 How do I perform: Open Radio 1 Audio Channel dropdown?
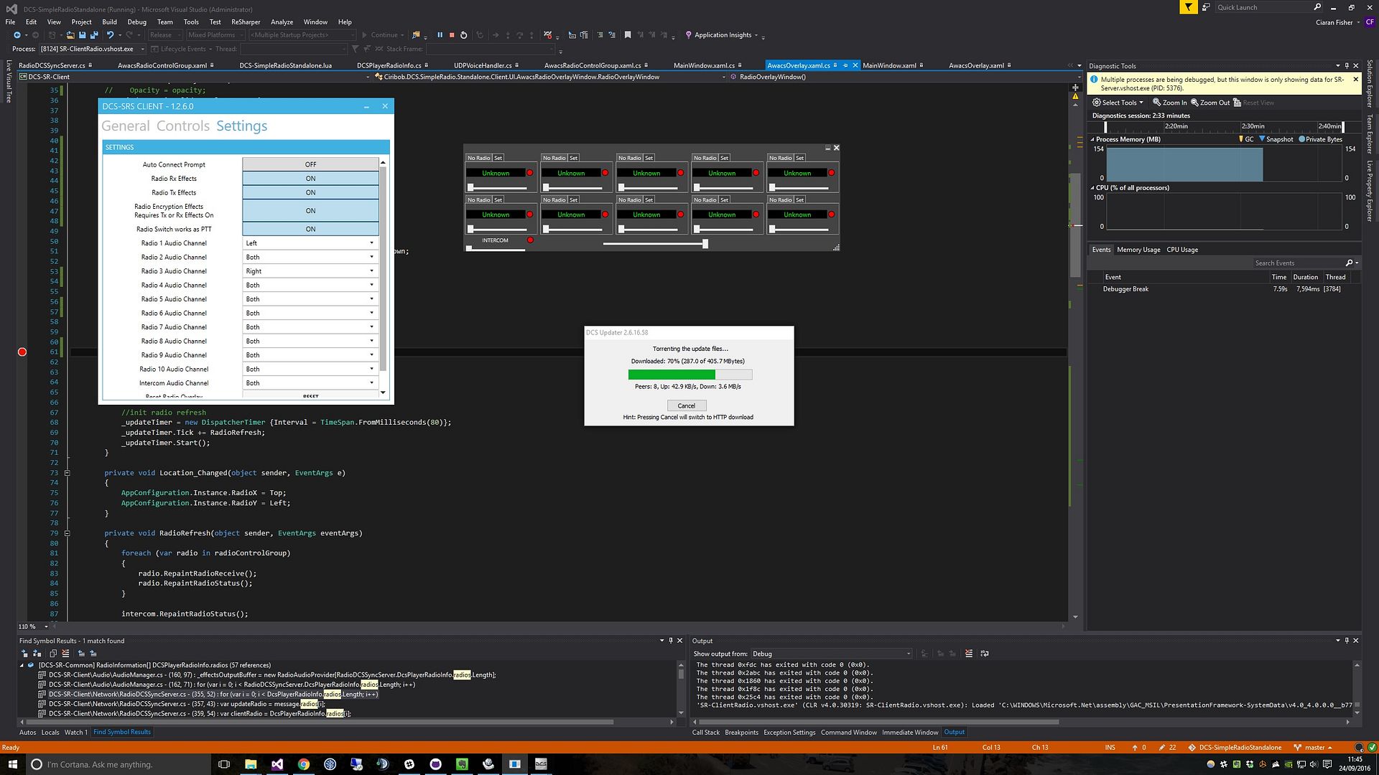pyautogui.click(x=310, y=243)
